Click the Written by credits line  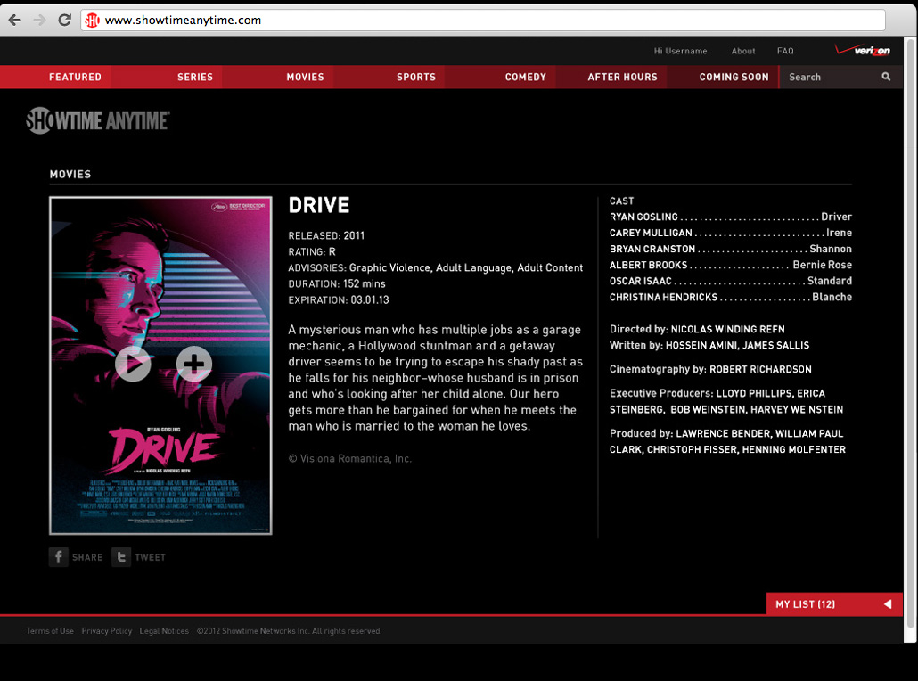(x=709, y=345)
